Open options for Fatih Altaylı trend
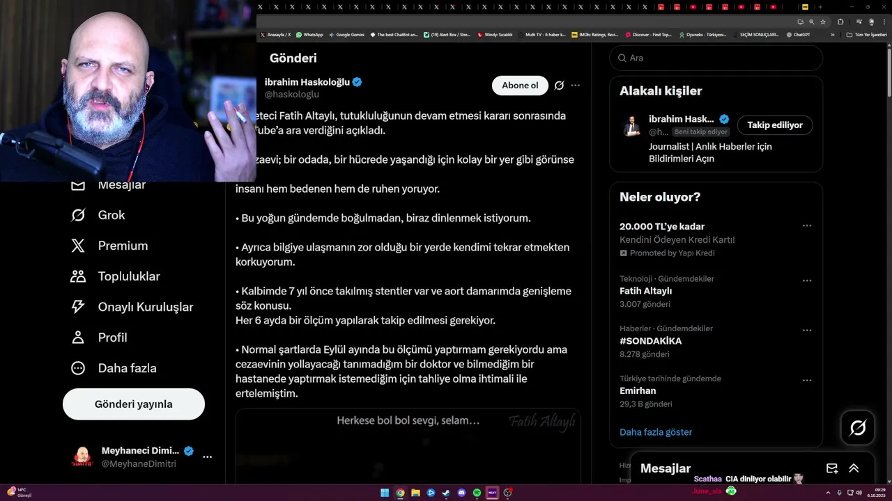The image size is (892, 501). click(806, 280)
